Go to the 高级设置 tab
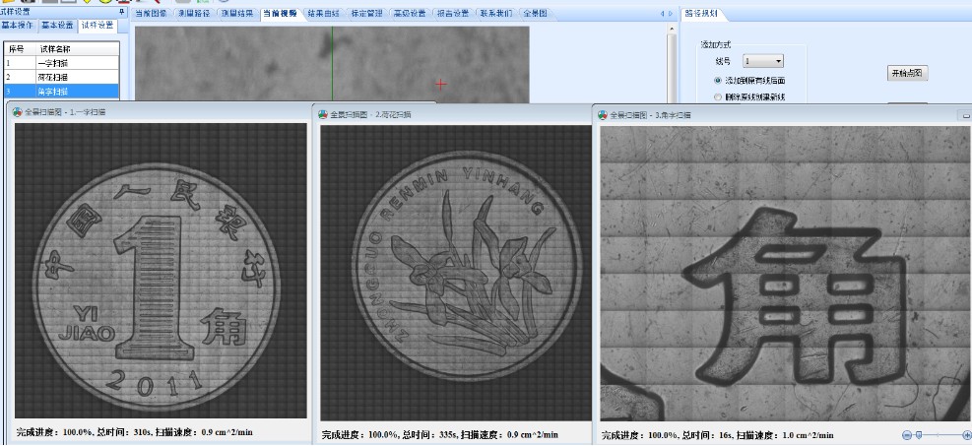Image resolution: width=972 pixels, height=446 pixels. tap(409, 13)
